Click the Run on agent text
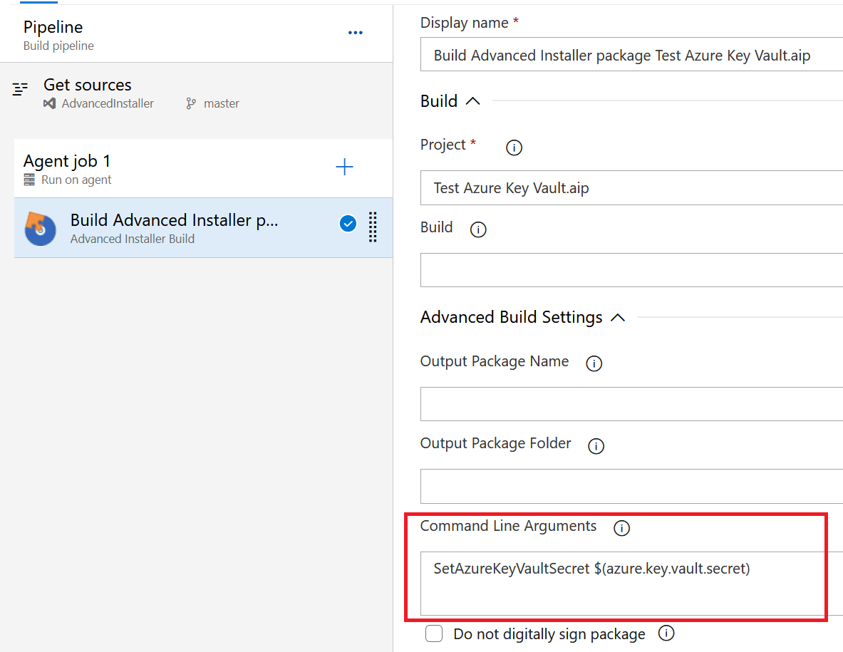 coord(76,180)
